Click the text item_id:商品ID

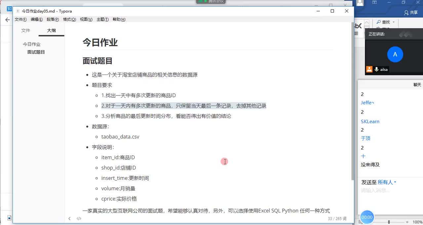tap(118, 157)
